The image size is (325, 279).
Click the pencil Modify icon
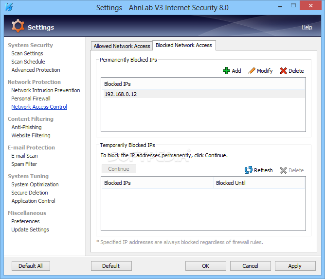[252, 71]
